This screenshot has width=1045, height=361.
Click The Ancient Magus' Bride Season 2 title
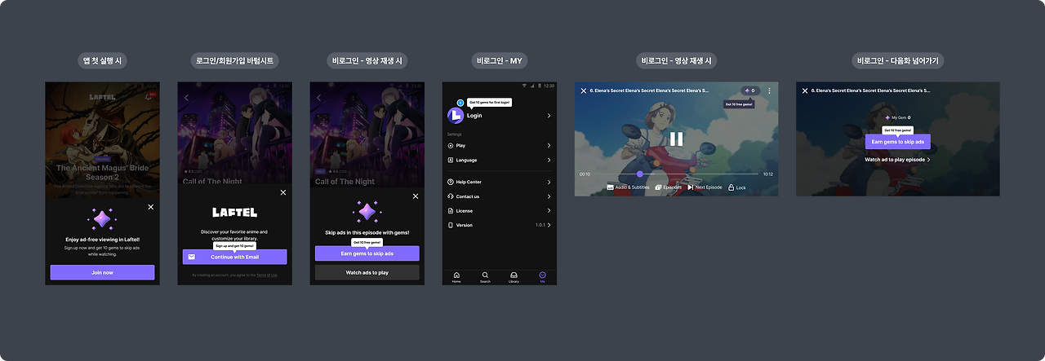point(102,173)
